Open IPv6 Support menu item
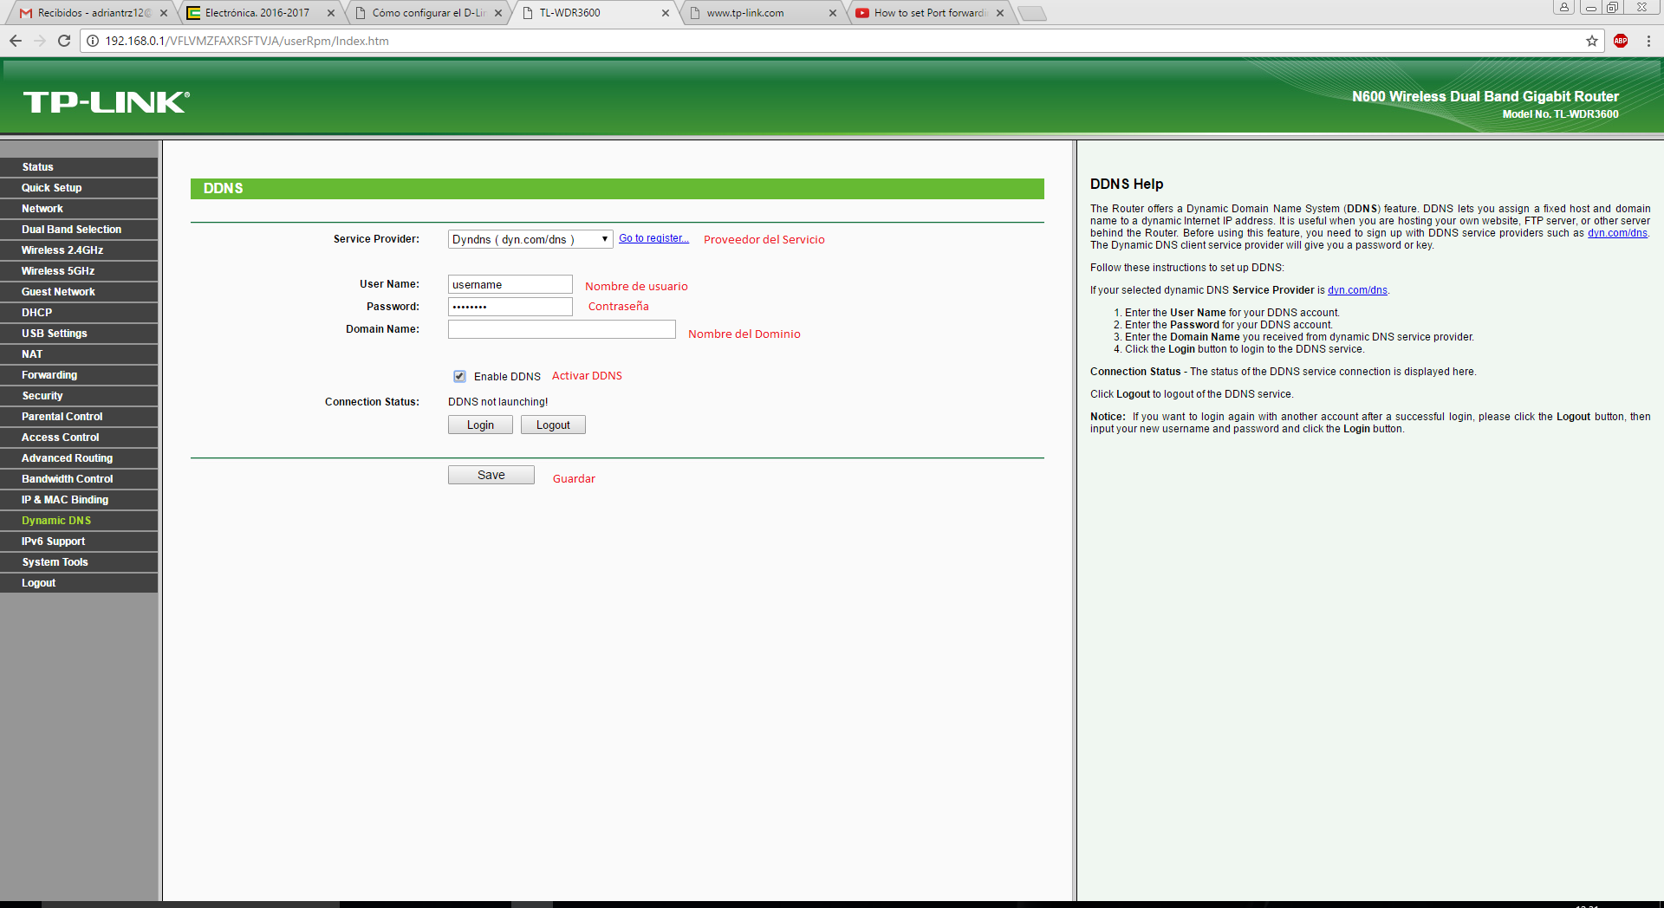This screenshot has height=908, width=1664. coord(79,542)
